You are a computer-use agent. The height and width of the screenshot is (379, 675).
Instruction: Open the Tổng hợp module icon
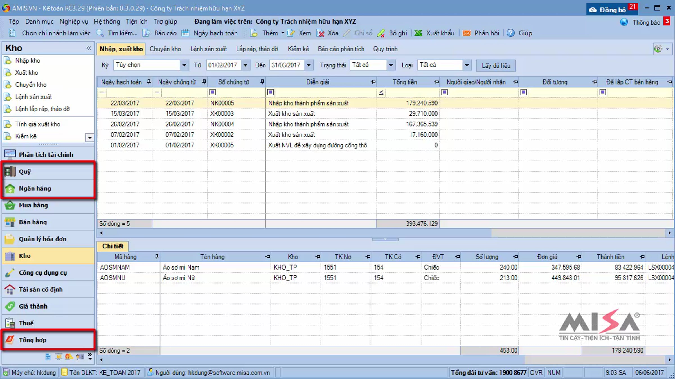[x=10, y=340]
